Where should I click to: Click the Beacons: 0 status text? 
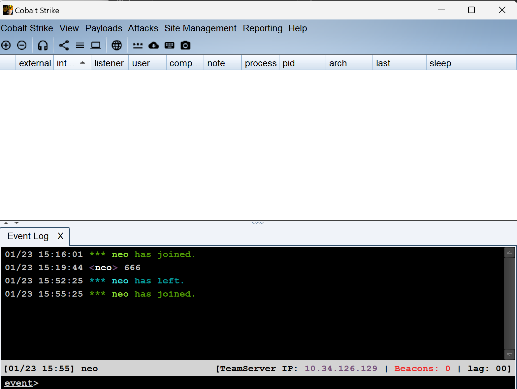coord(422,369)
